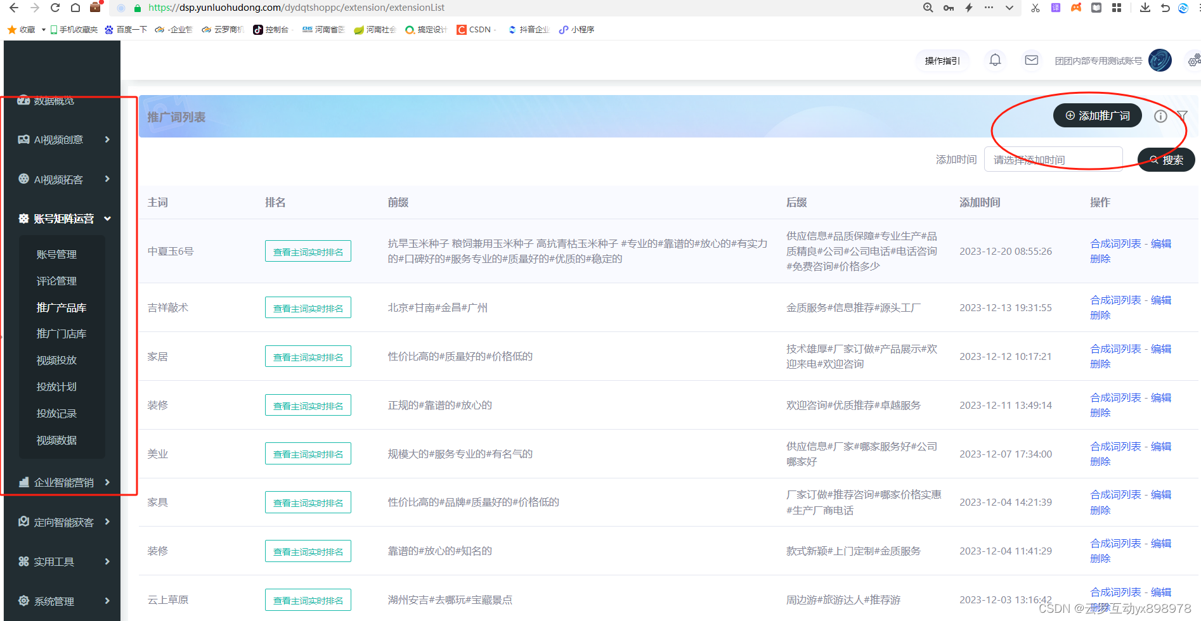Open the 数据概览 sidebar item
The height and width of the screenshot is (621, 1201).
point(46,100)
